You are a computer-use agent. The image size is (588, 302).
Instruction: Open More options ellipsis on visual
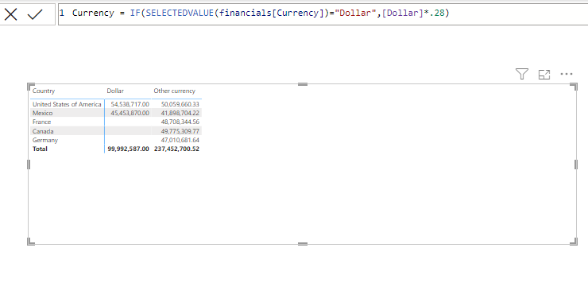567,74
